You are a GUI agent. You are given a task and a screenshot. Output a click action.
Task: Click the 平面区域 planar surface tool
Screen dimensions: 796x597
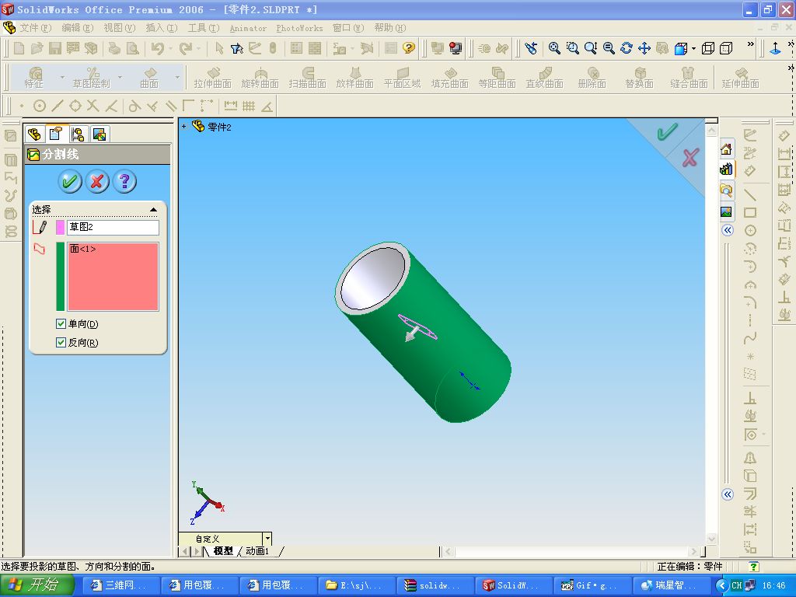point(402,78)
